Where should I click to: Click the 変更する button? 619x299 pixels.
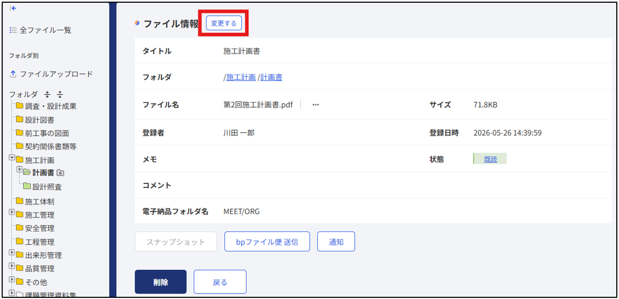224,24
